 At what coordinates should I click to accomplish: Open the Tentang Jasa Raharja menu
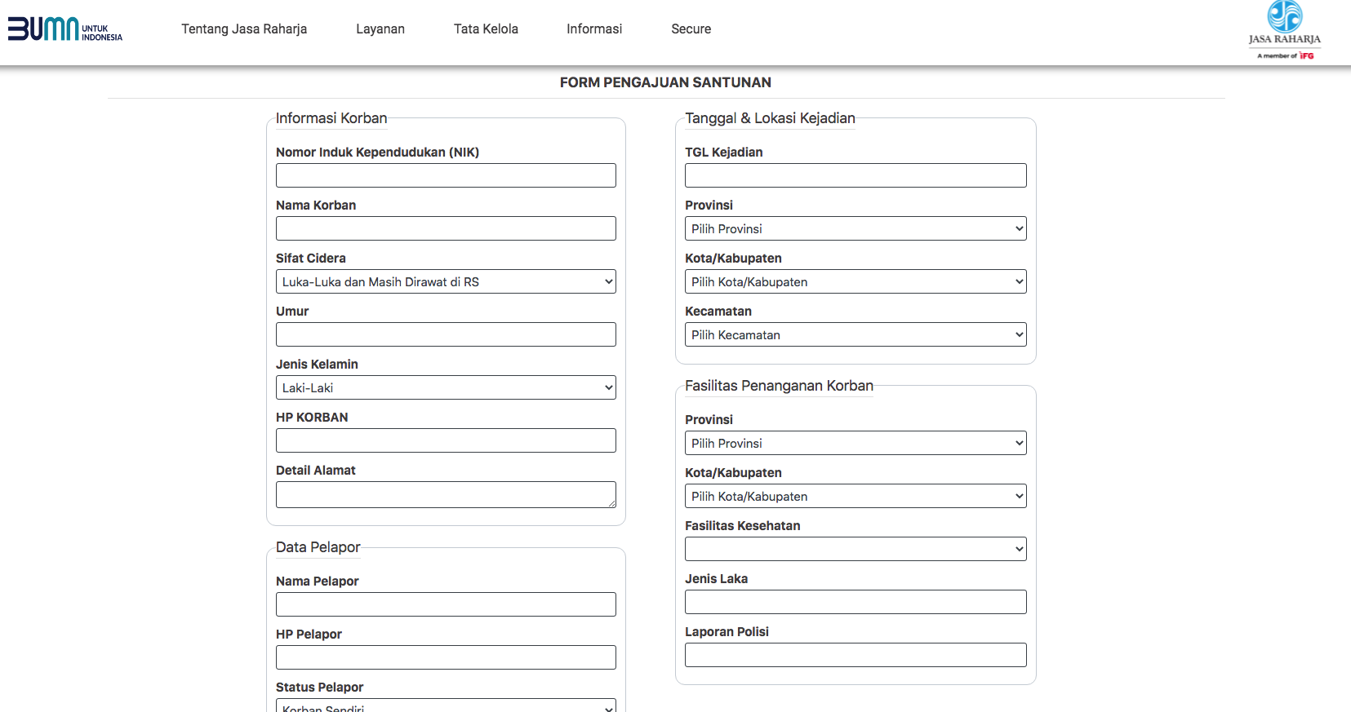point(244,29)
